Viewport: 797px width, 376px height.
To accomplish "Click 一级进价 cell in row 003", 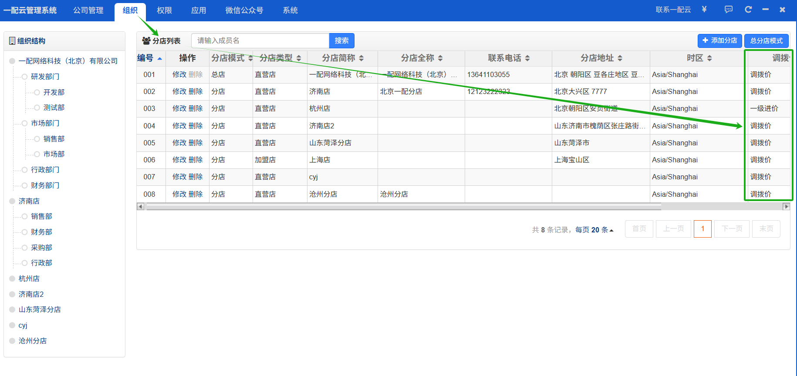I will click(764, 108).
